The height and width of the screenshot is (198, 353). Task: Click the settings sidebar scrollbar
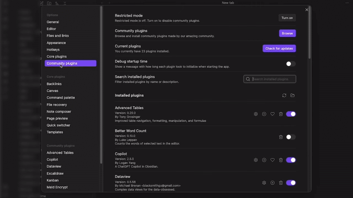click(101, 85)
